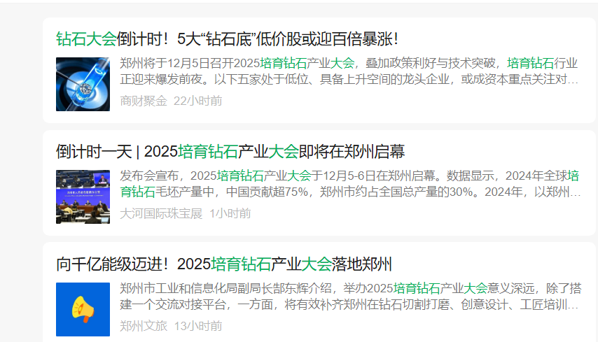Image resolution: width=598 pixels, height=342 pixels.
Task: Click the 1小时前 timestamp
Action: [230, 213]
